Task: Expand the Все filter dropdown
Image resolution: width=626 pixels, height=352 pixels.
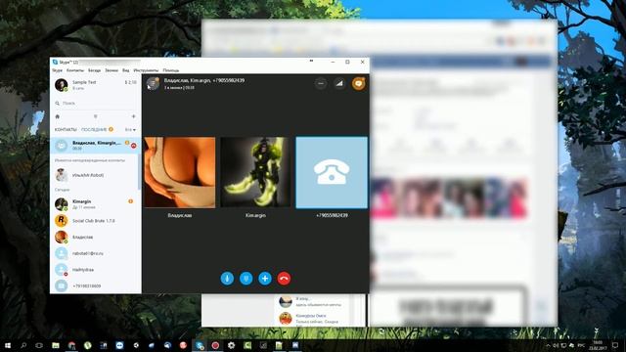Action: 130,130
